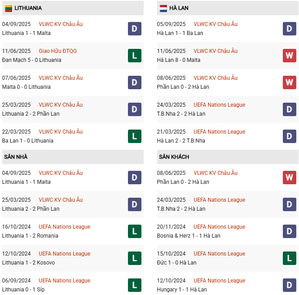Viewport: 299px width, 295px height.
Task: Select the D badge for Malta 0 - 0 Lithuania
Action: pos(134,82)
